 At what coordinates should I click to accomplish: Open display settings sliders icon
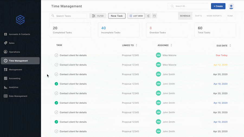pos(148,16)
